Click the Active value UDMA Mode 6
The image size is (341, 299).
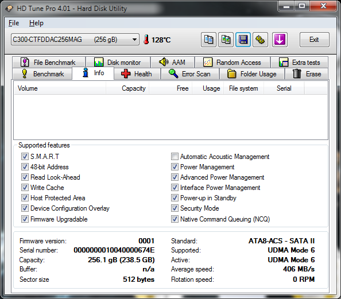pyautogui.click(x=292, y=259)
